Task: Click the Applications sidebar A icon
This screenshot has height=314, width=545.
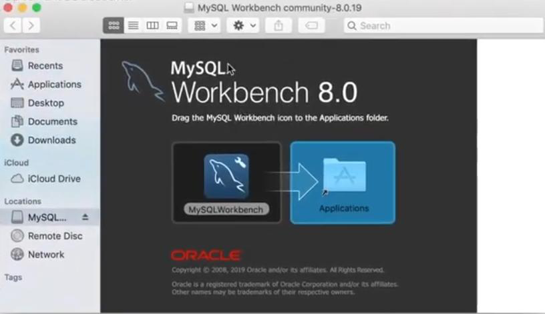Action: (17, 84)
